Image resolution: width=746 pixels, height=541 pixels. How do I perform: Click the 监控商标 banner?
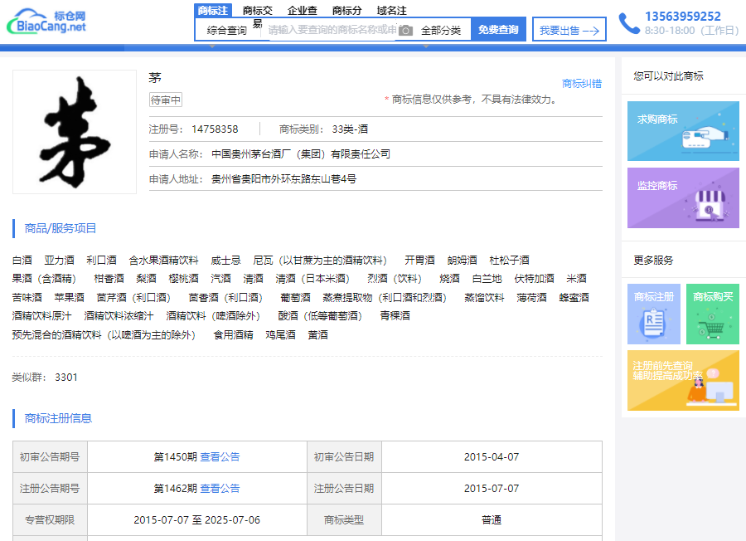pyautogui.click(x=683, y=197)
